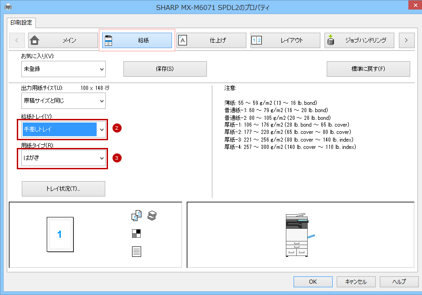This screenshot has height=295, width=422.
Task: Click the 100 x 148 ミリ size text
Action: (x=95, y=88)
